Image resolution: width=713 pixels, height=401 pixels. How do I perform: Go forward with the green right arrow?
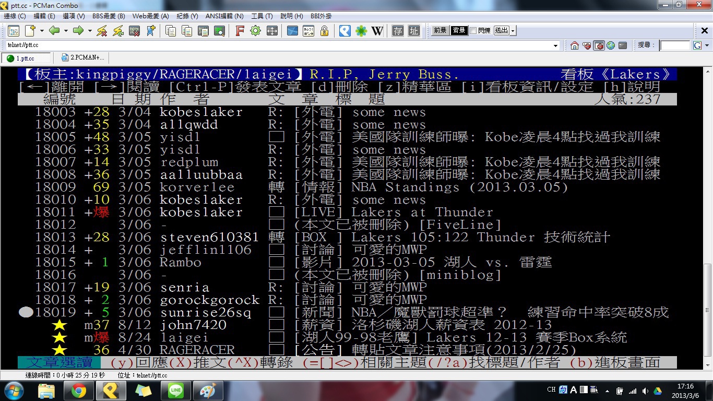pyautogui.click(x=78, y=31)
